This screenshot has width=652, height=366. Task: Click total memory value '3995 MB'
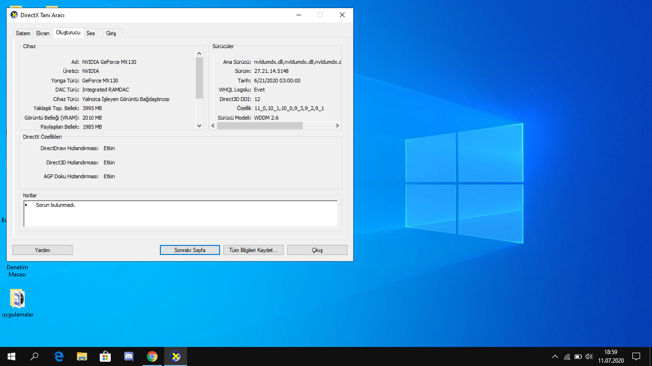coord(92,108)
